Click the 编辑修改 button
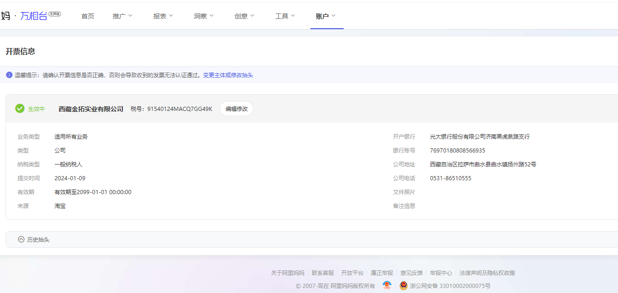Image resolution: width=618 pixels, height=293 pixels. click(236, 109)
